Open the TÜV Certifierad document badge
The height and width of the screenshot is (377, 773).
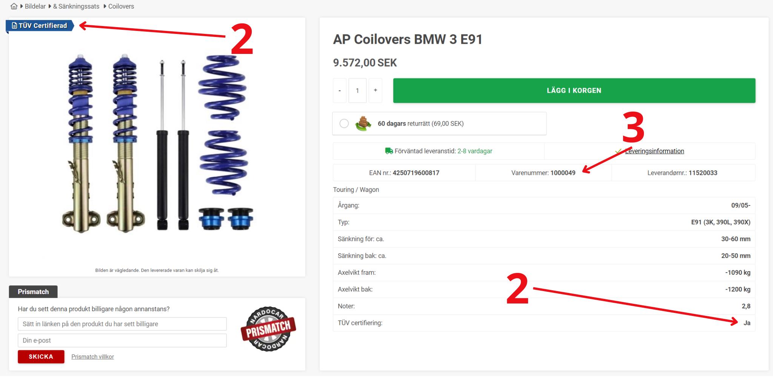point(40,26)
